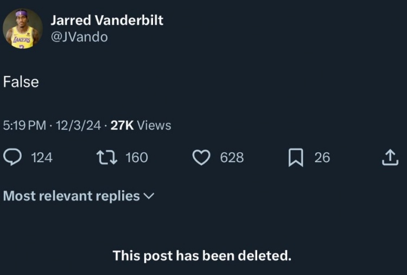407x275 pixels.
Task: Click the 124 replies count
Action: coord(42,158)
